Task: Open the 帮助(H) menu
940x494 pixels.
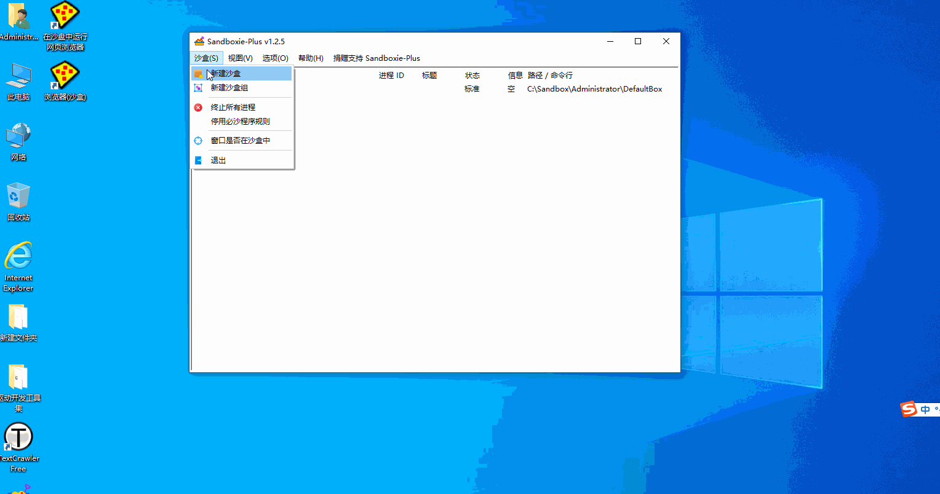Action: pos(311,58)
